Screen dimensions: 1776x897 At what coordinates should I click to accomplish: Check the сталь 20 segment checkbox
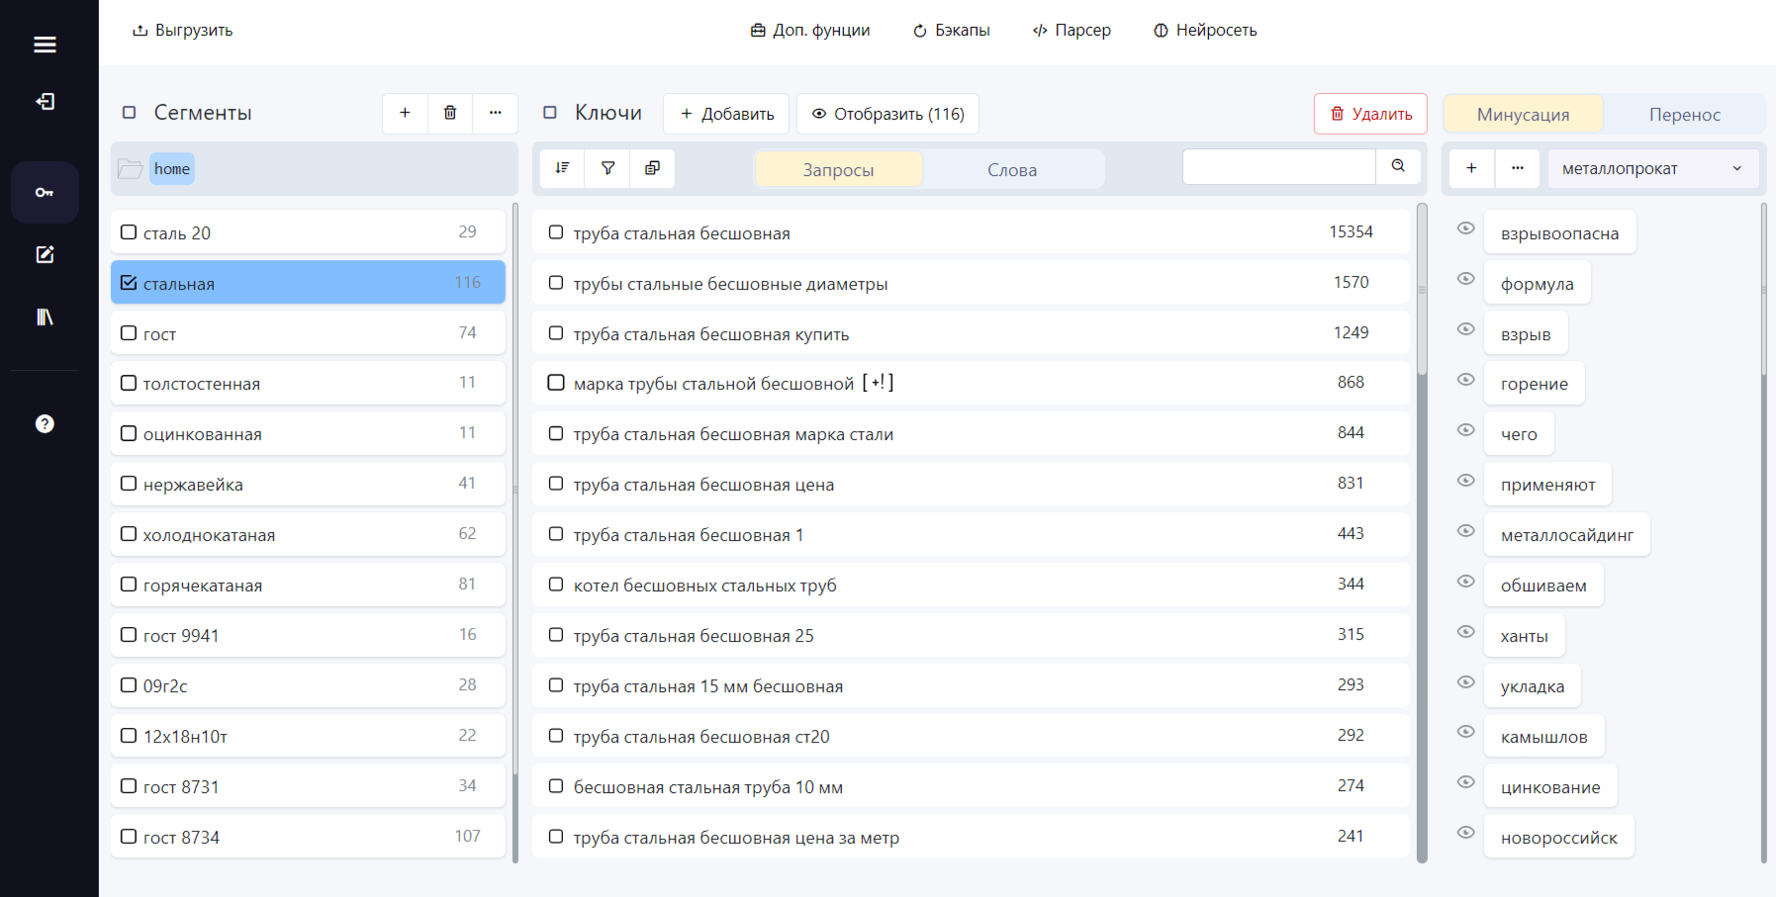pos(129,232)
